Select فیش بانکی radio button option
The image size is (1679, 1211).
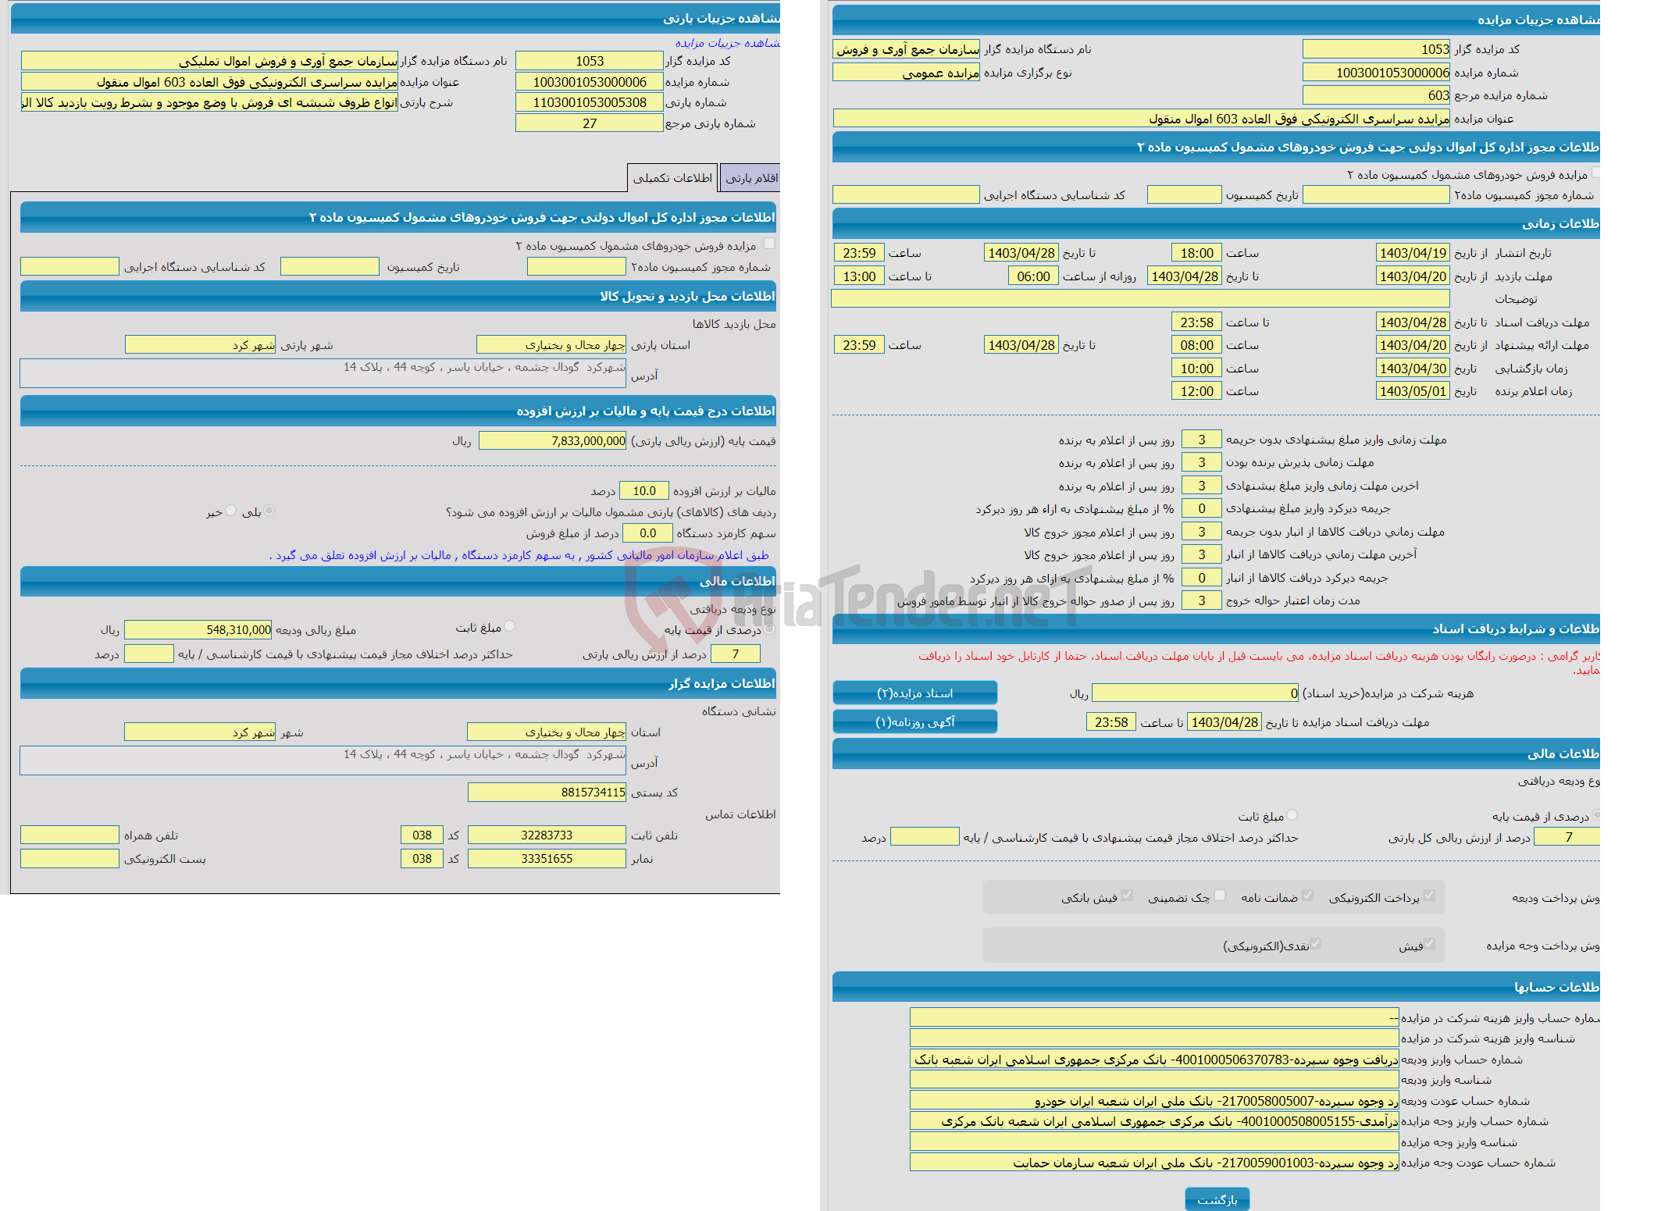tap(1122, 898)
